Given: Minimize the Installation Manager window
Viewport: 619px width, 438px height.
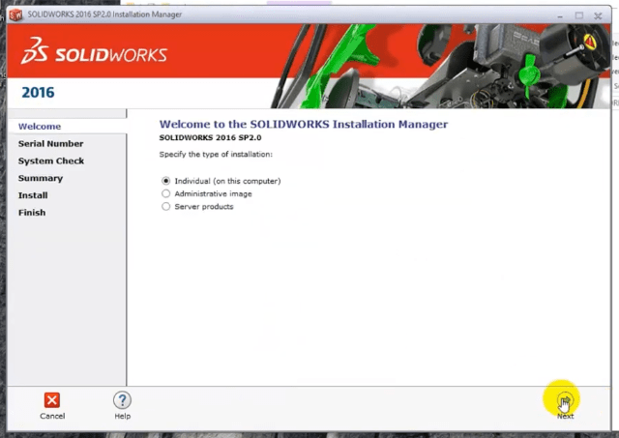Looking at the screenshot, I should [x=560, y=15].
